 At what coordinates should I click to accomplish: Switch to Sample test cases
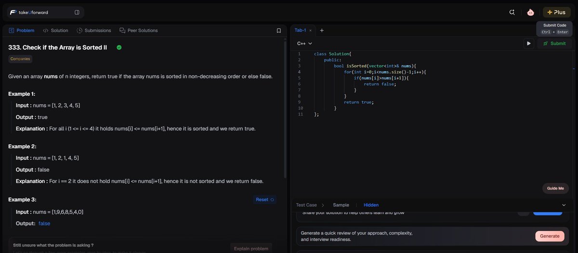coord(341,205)
